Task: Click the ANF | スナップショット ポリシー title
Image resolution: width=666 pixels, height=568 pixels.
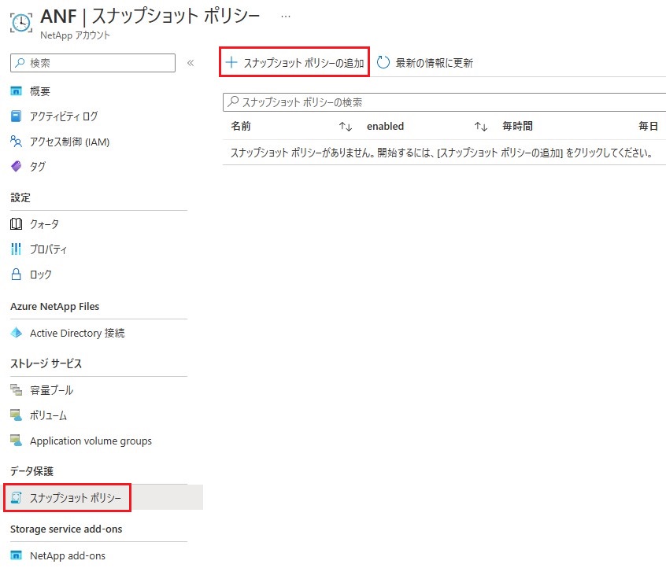Action: 150,17
